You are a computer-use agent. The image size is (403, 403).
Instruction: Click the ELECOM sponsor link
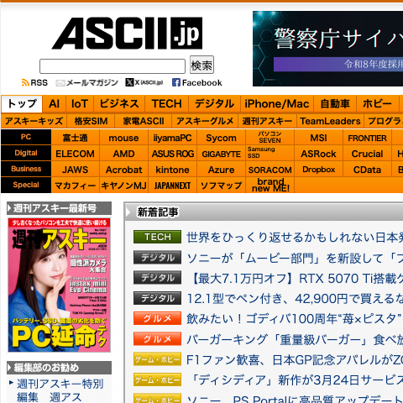[x=75, y=154]
